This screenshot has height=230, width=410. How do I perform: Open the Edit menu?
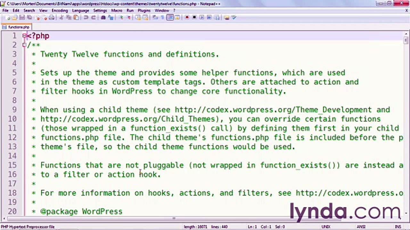(16, 11)
